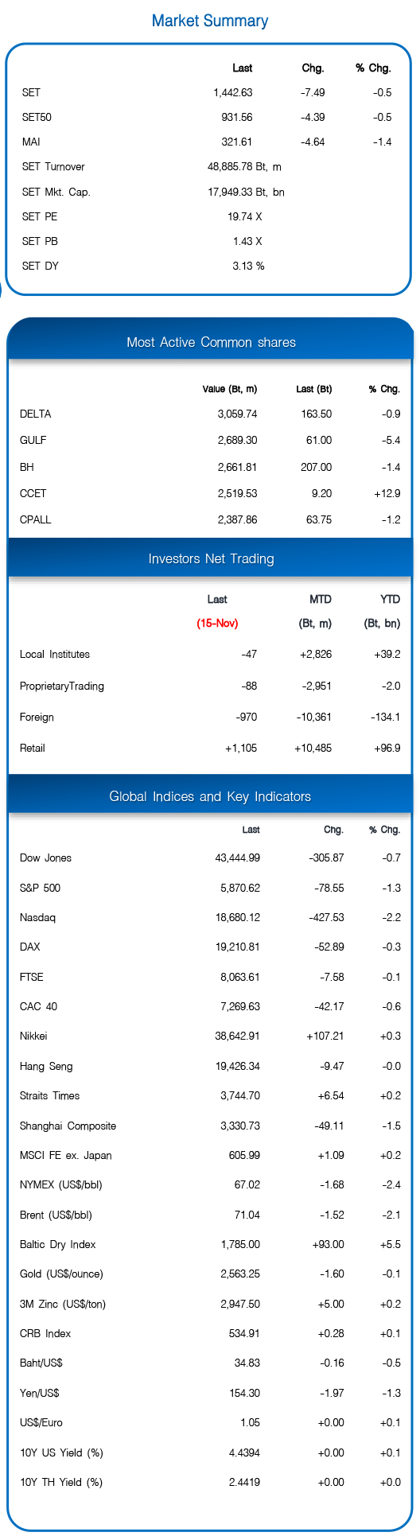420x1540 pixels.
Task: Select the Hang Seng index row
Action: click(210, 1066)
